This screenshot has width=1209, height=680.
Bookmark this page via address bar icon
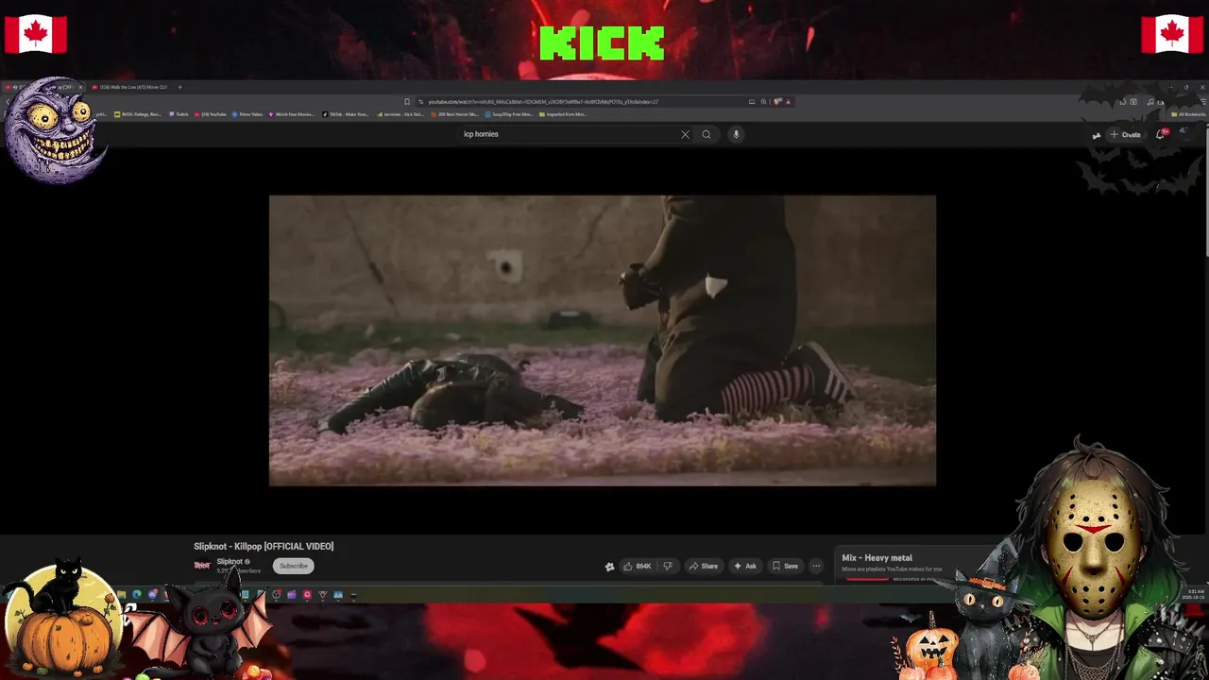(x=407, y=101)
